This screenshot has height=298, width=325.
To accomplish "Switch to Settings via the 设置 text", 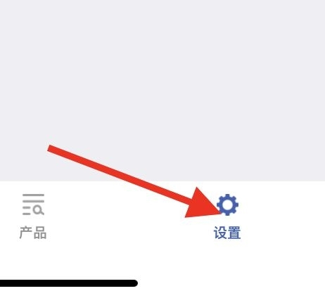I will pyautogui.click(x=227, y=233).
